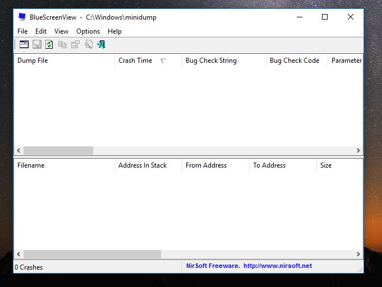Sort by Crash Time column header

[x=148, y=61]
